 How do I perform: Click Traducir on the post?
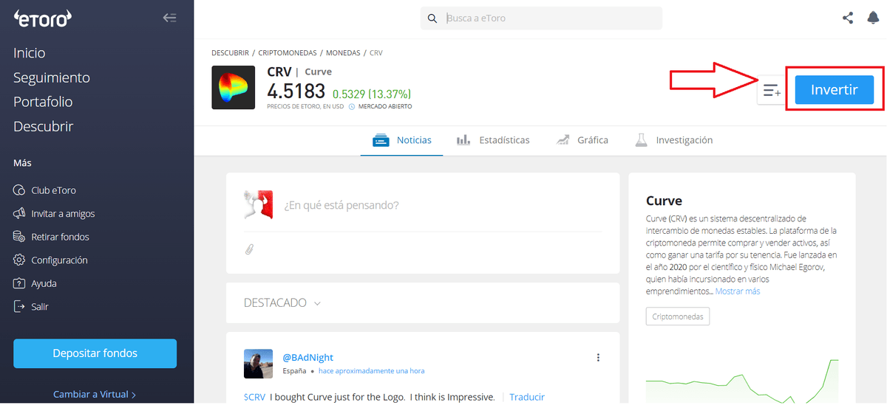coord(527,397)
